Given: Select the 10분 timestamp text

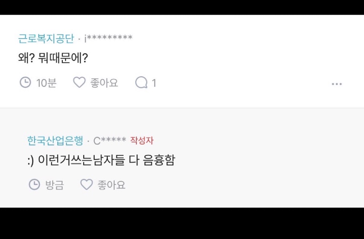Looking at the screenshot, I should click(46, 83).
